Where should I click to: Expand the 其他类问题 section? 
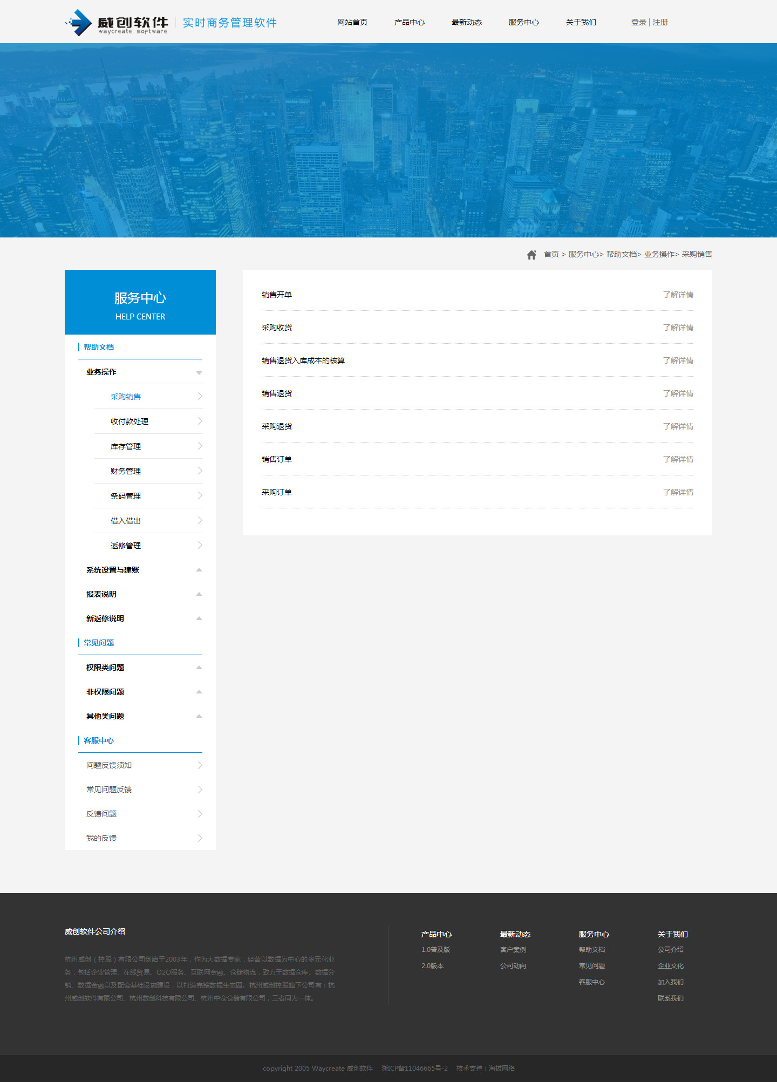click(x=199, y=716)
